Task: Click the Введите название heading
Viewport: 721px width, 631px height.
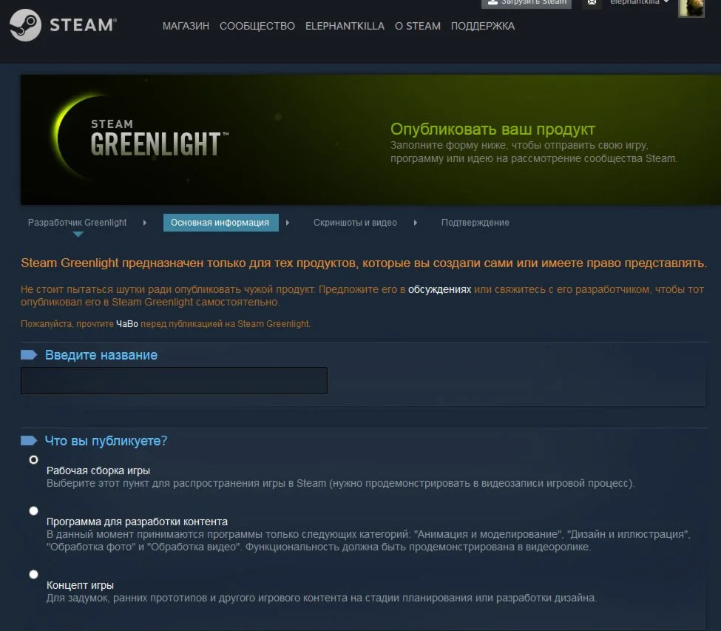Action: coord(101,355)
